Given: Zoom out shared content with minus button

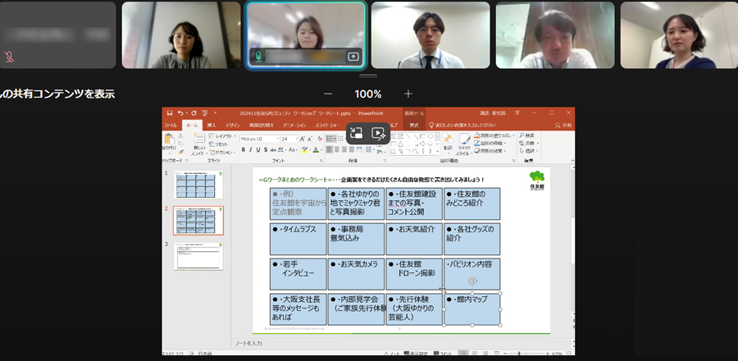Looking at the screenshot, I should point(328,94).
